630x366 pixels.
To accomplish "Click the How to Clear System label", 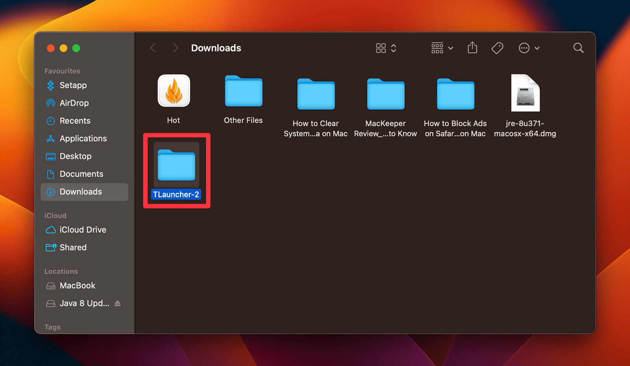I will [x=316, y=129].
